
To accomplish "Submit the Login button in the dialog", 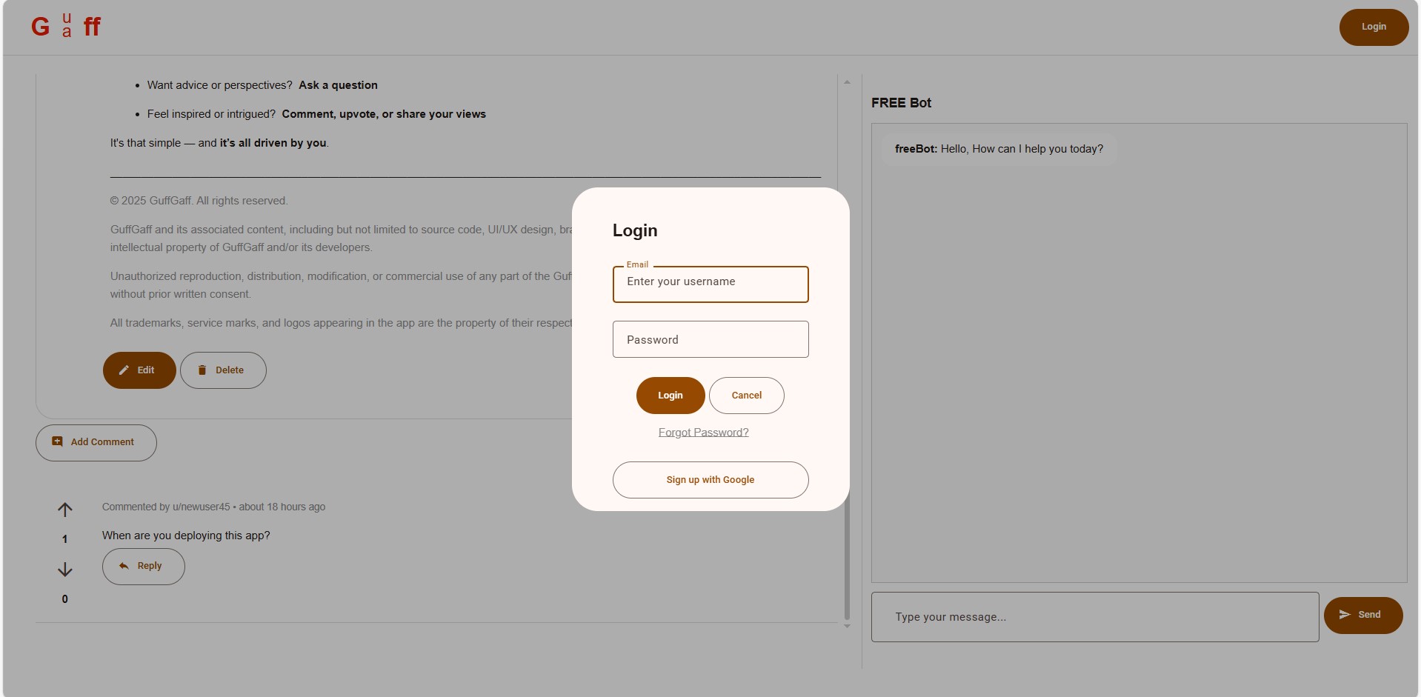I will point(670,396).
